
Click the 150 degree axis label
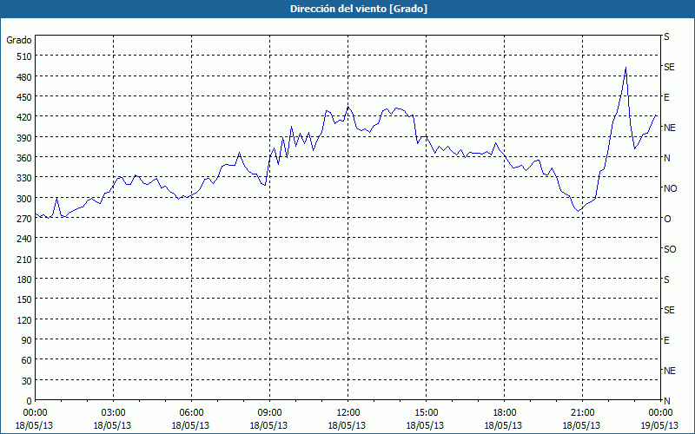pyautogui.click(x=24, y=299)
